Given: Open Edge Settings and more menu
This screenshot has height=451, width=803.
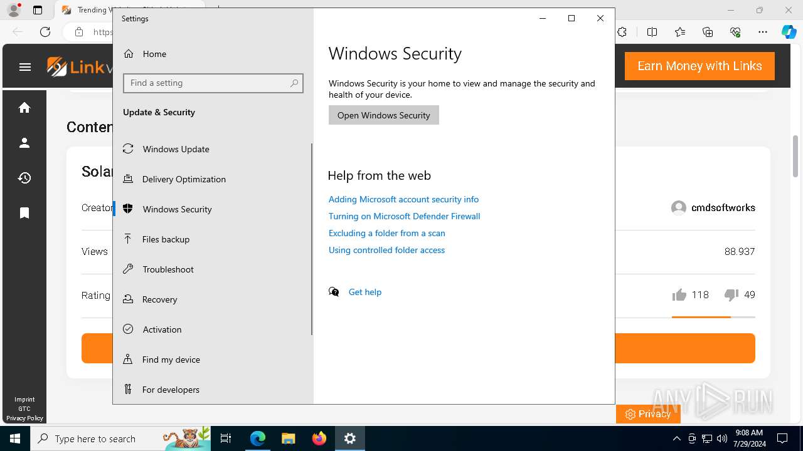Looking at the screenshot, I should [x=763, y=32].
